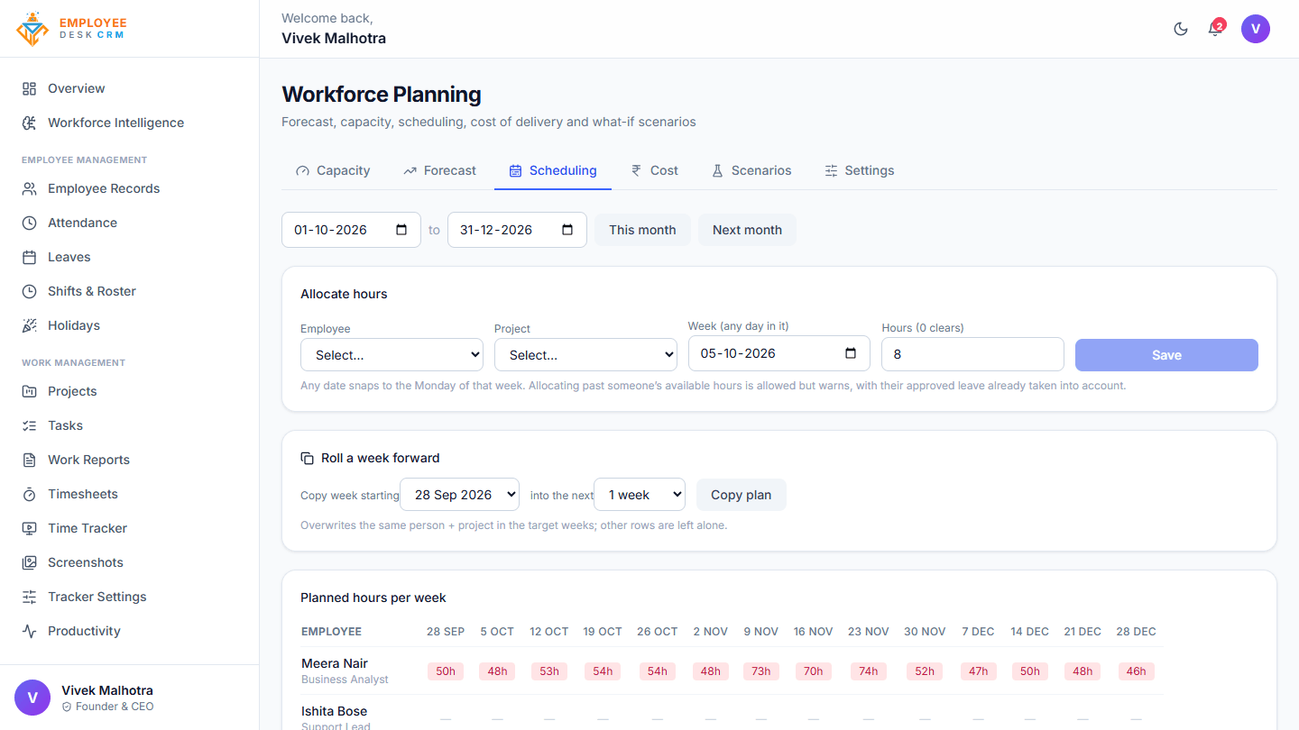This screenshot has width=1299, height=730.
Task: Click Meera Nair's 12 Oct 53h cell
Action: pyautogui.click(x=550, y=671)
